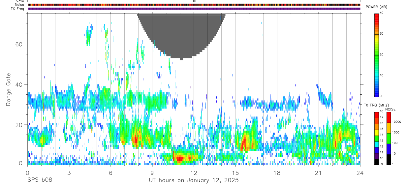
Task: Click the noise strip above the plot
Action: tap(194, 5)
